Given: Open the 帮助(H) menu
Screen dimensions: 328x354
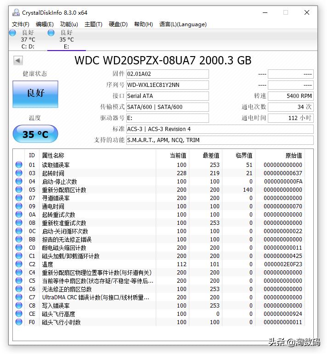Looking at the screenshot, I should click(x=143, y=24).
